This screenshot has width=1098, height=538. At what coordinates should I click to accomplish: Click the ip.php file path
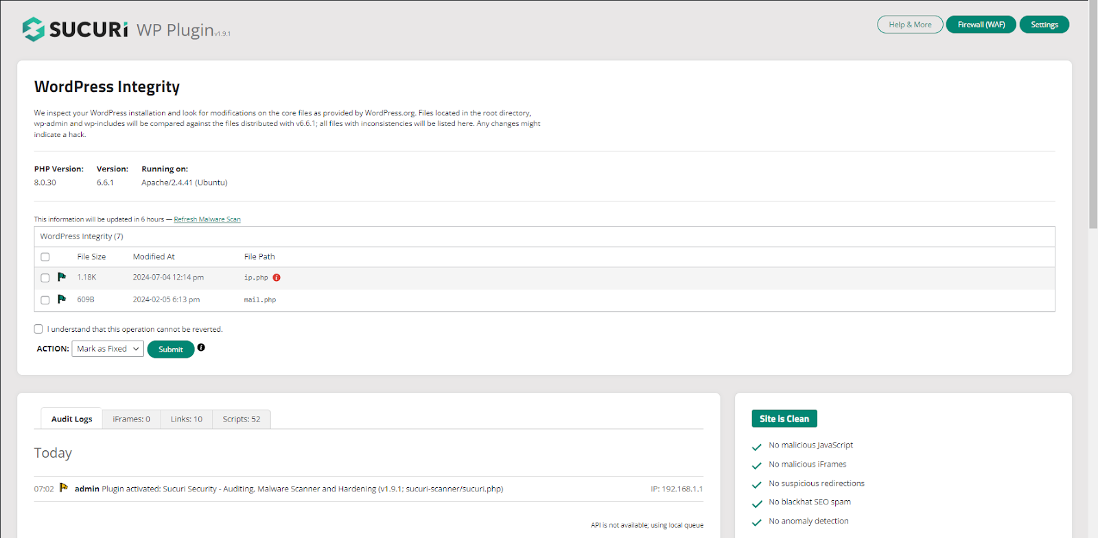pos(256,278)
